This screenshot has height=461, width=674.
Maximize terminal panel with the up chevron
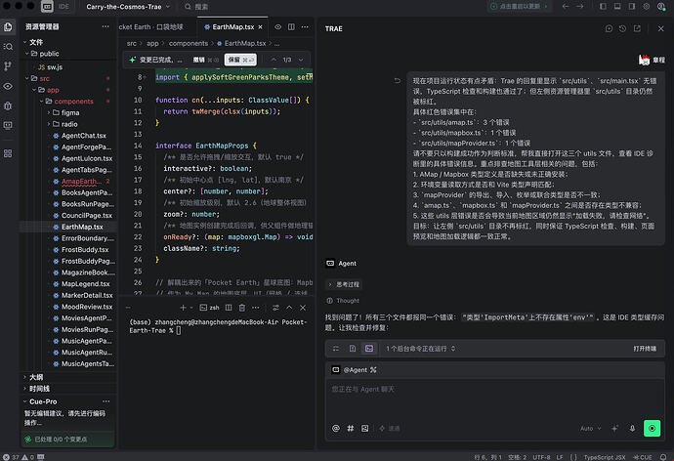click(289, 308)
